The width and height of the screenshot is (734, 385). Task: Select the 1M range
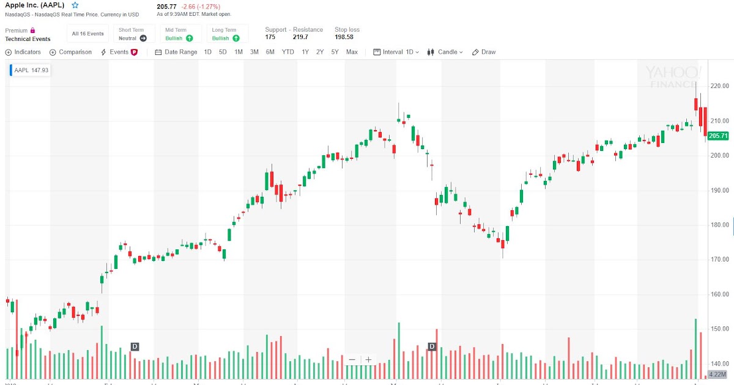click(239, 53)
